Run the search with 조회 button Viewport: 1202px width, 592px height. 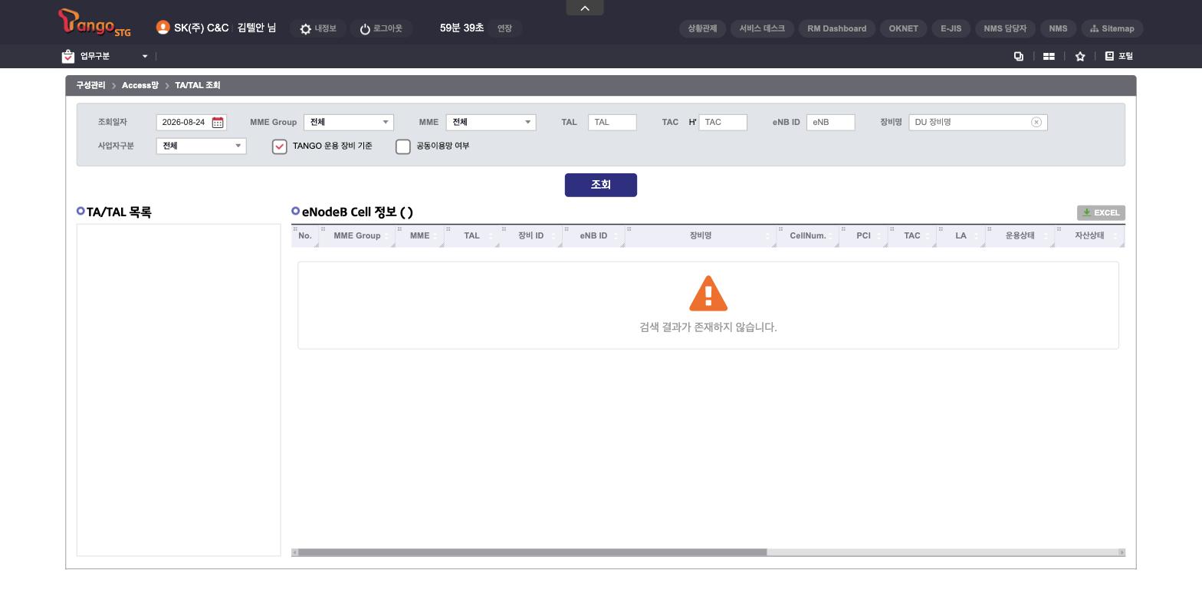(601, 185)
